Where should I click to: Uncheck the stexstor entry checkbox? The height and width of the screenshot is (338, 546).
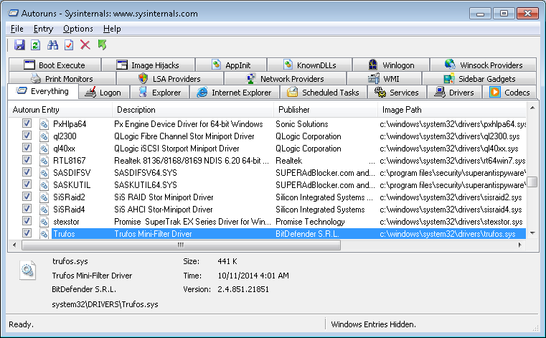coord(27,221)
